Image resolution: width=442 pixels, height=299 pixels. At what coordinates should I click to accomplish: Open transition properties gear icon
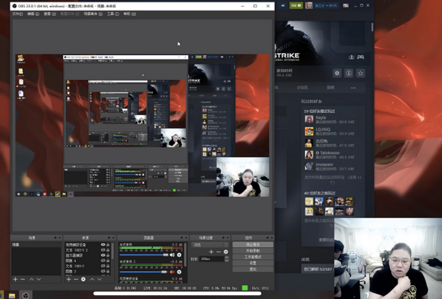[x=226, y=252]
